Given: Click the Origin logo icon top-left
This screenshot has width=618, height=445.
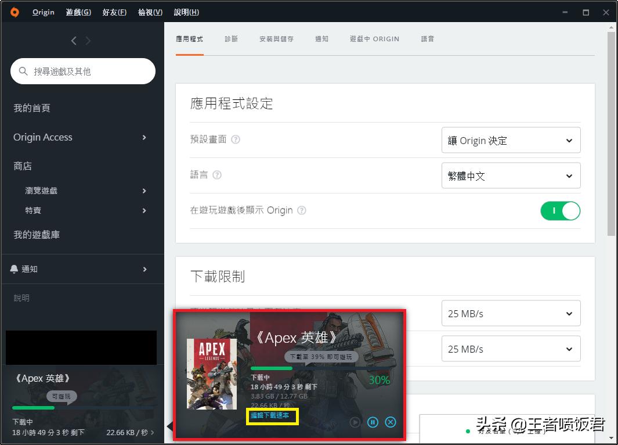Looking at the screenshot, I should pos(13,12).
